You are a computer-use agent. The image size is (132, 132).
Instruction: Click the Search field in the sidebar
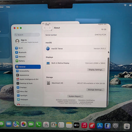point(27,35)
